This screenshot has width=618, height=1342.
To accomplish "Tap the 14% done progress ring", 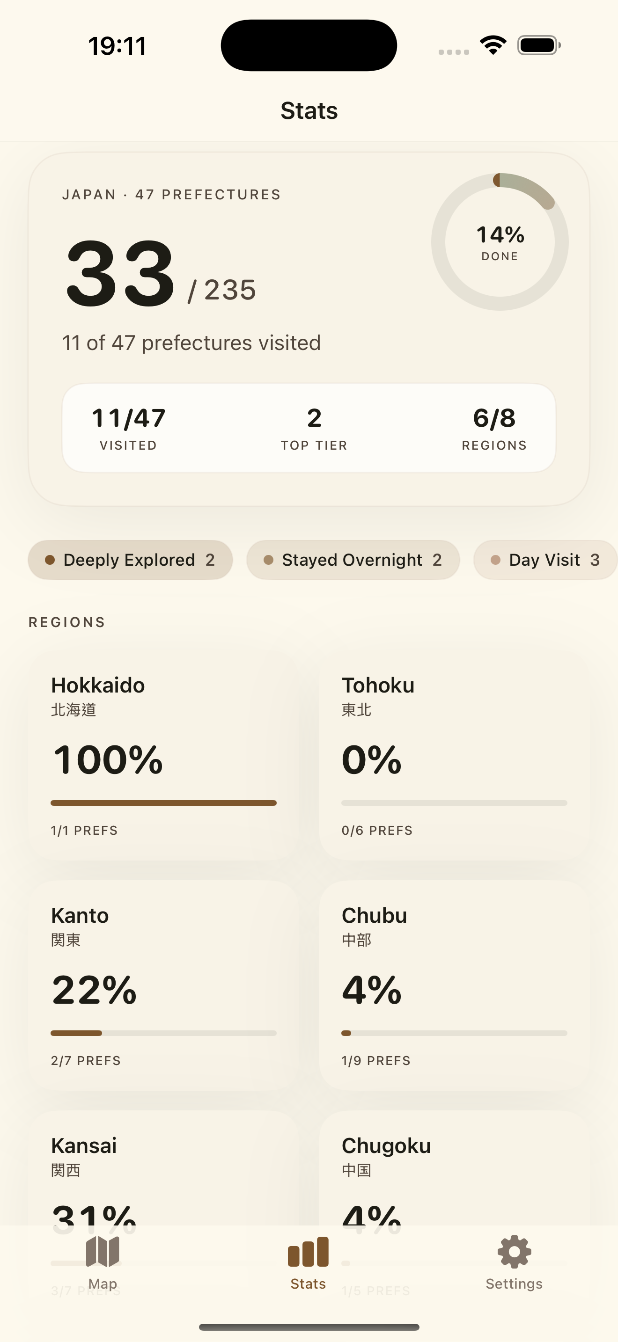I will tap(500, 242).
